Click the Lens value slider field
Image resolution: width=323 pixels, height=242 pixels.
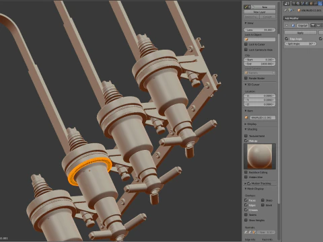260,30
